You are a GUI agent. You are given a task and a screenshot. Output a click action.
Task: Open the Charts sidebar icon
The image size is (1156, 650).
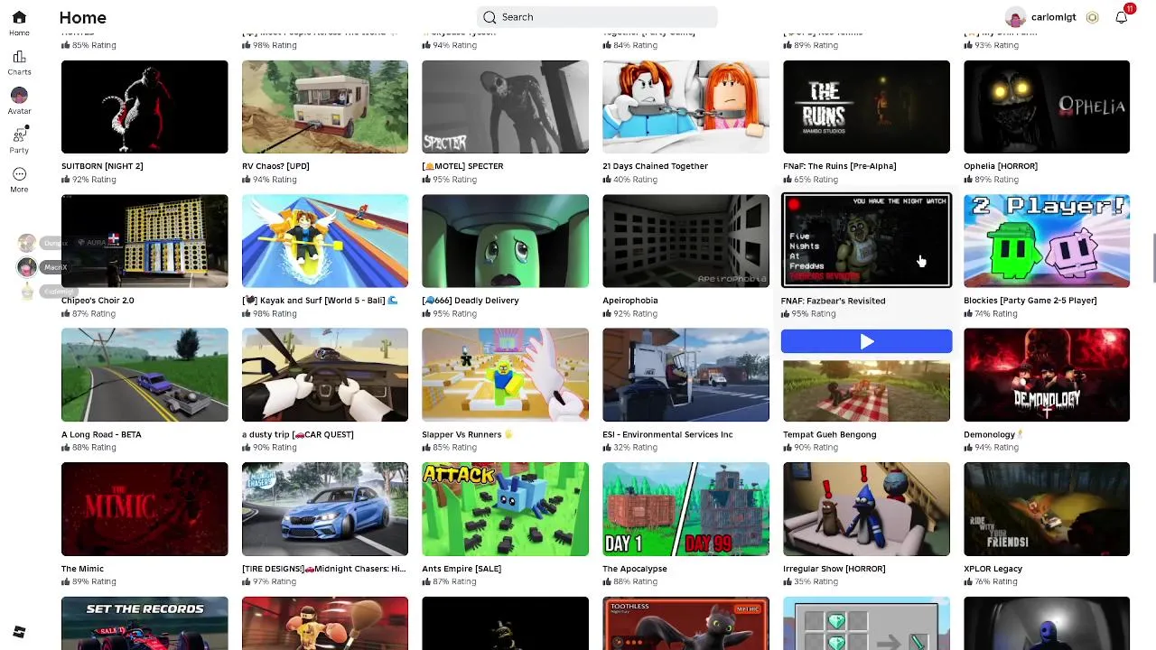point(19,57)
